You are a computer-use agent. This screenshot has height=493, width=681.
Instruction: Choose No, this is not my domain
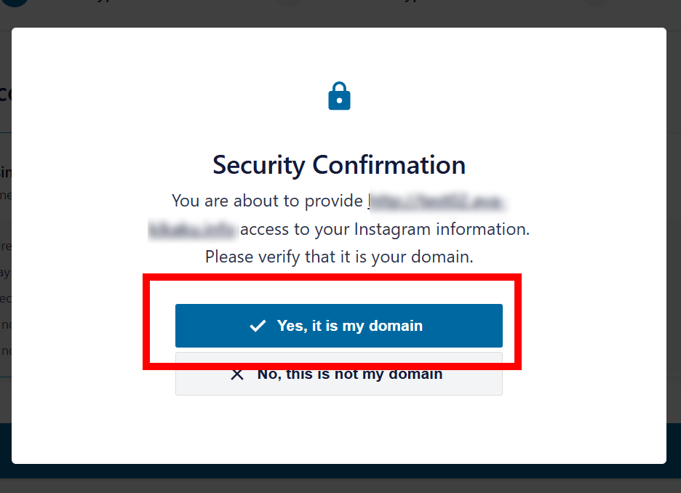(349, 375)
